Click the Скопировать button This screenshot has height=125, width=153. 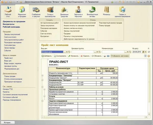coord(60,56)
